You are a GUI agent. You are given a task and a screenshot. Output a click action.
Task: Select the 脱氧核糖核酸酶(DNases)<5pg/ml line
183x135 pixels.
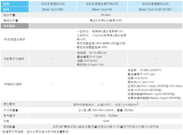click(x=154, y=98)
